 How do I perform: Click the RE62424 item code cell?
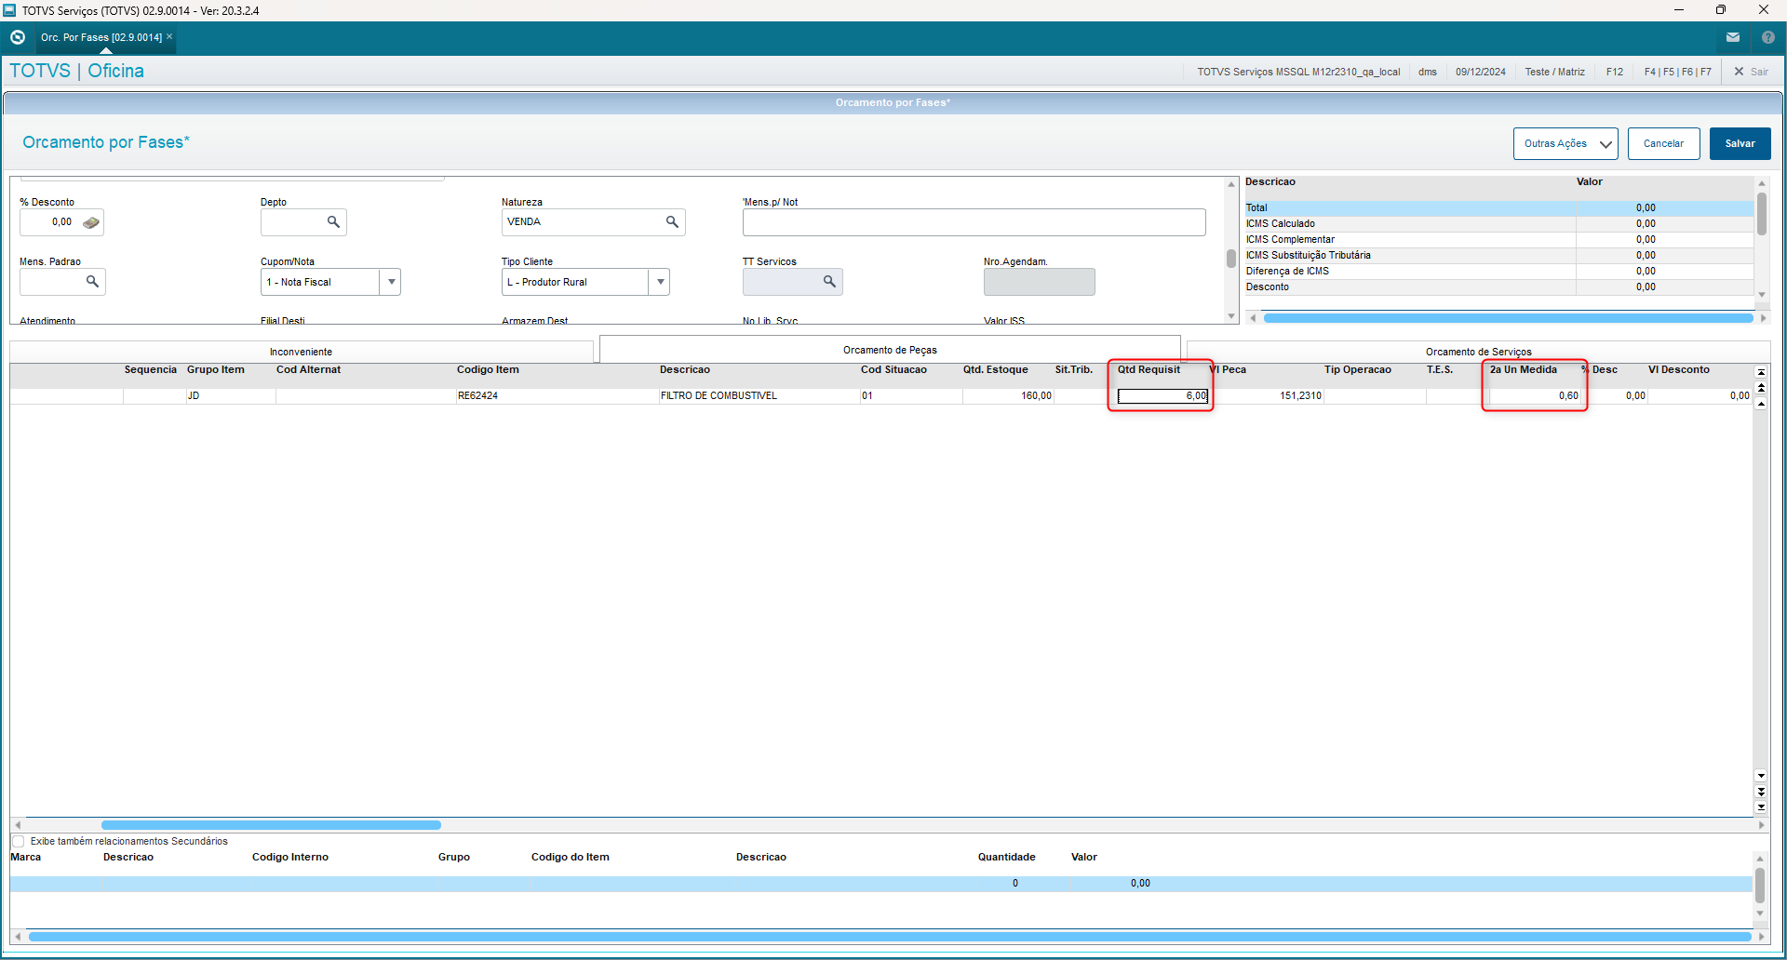[x=557, y=396]
